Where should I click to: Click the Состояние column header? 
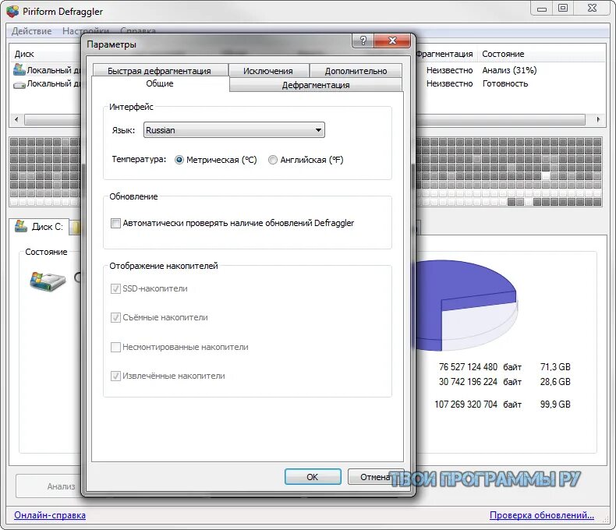pos(503,54)
